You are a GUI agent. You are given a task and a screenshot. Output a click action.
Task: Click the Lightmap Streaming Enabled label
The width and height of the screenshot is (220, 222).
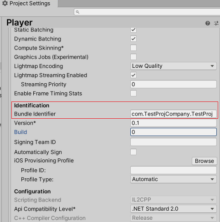(x=51, y=76)
